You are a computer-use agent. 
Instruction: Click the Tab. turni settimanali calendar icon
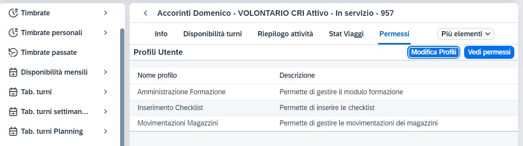pyautogui.click(x=13, y=112)
